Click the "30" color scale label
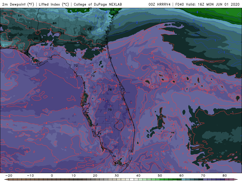The height and width of the screenshot is (181, 242). [x=117, y=176]
